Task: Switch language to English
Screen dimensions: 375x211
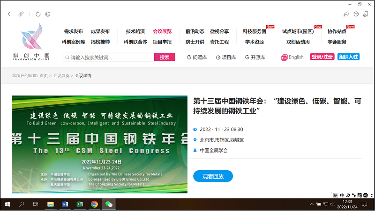Action: [x=296, y=57]
